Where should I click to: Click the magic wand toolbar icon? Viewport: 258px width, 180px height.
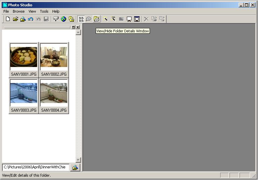106,19
